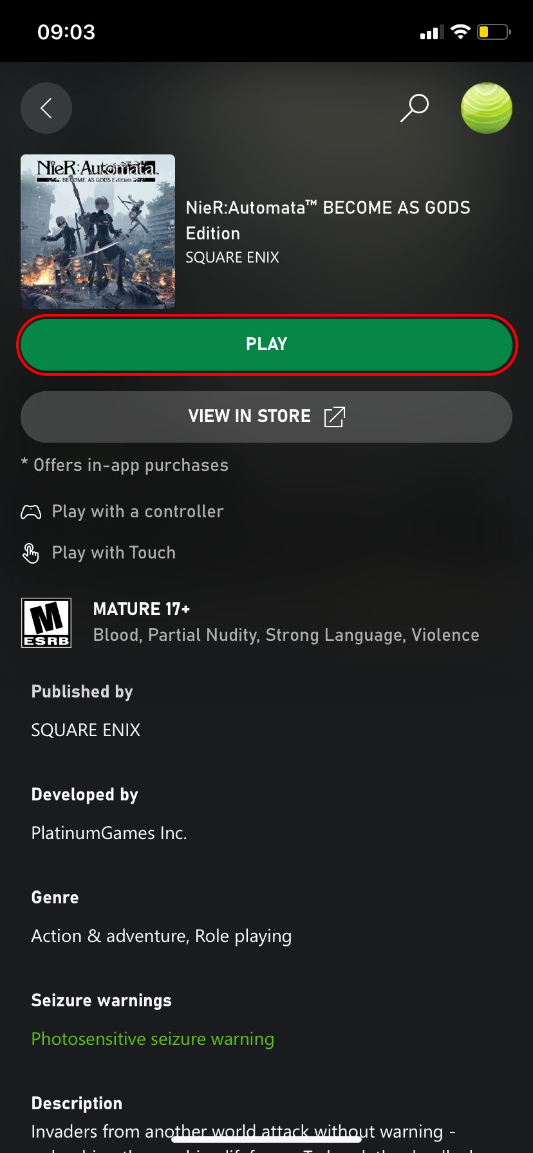Tap PlatinumGames Inc. developer name

[x=109, y=833]
